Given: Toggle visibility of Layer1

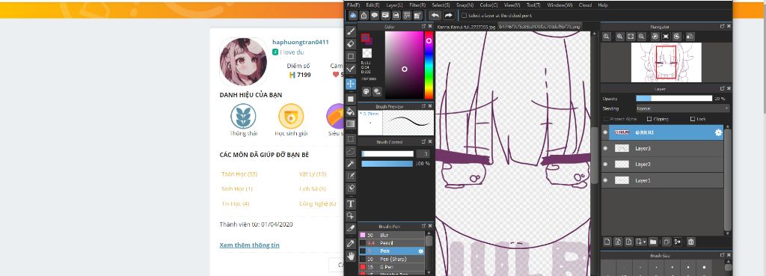Looking at the screenshot, I should click(606, 180).
